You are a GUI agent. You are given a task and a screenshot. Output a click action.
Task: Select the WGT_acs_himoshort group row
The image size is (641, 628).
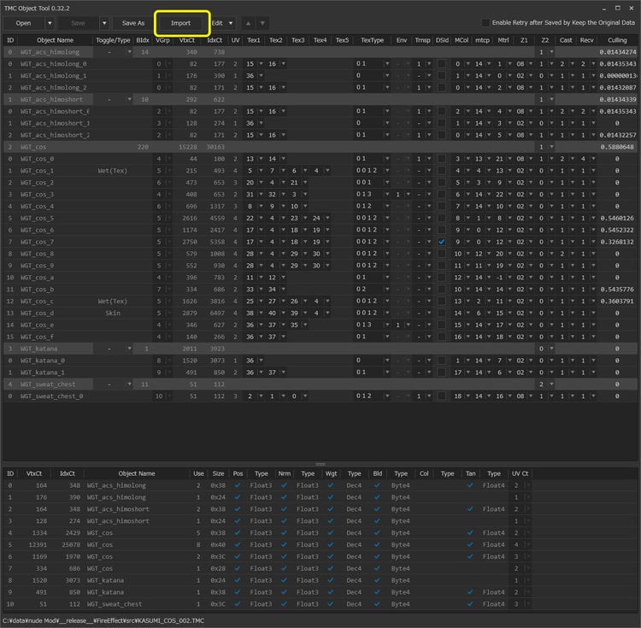coord(320,99)
